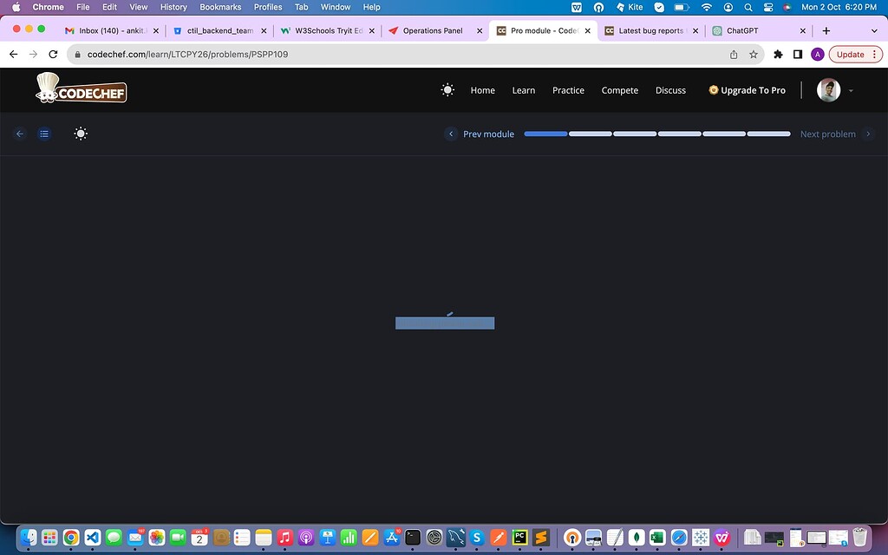
Task: Click the Practice navigation link
Action: pyautogui.click(x=568, y=89)
